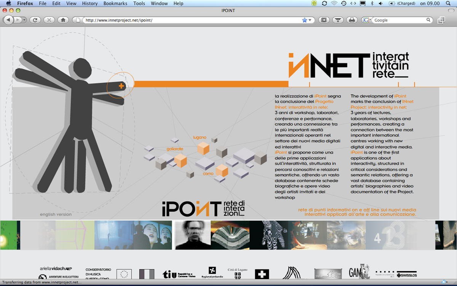Open the Tools menu
Viewport: 457px width, 286px height.
tap(139, 3)
